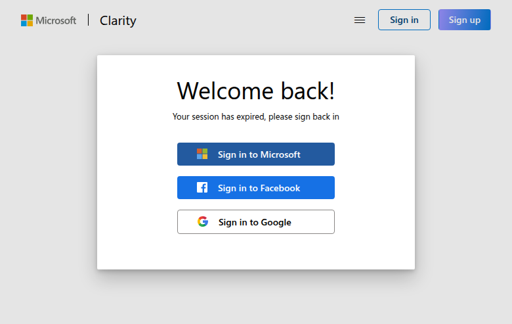Click the session expired message text
The image size is (512, 324).
point(256,117)
